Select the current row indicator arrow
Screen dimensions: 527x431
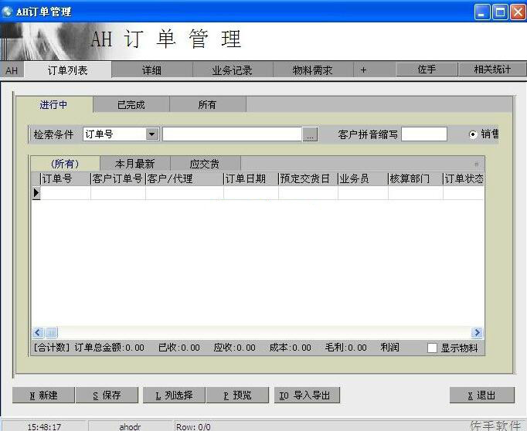[36, 193]
